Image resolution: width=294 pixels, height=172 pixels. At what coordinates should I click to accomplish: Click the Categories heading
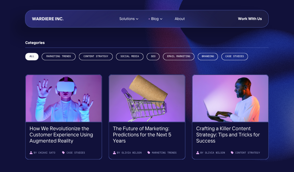[x=35, y=43]
